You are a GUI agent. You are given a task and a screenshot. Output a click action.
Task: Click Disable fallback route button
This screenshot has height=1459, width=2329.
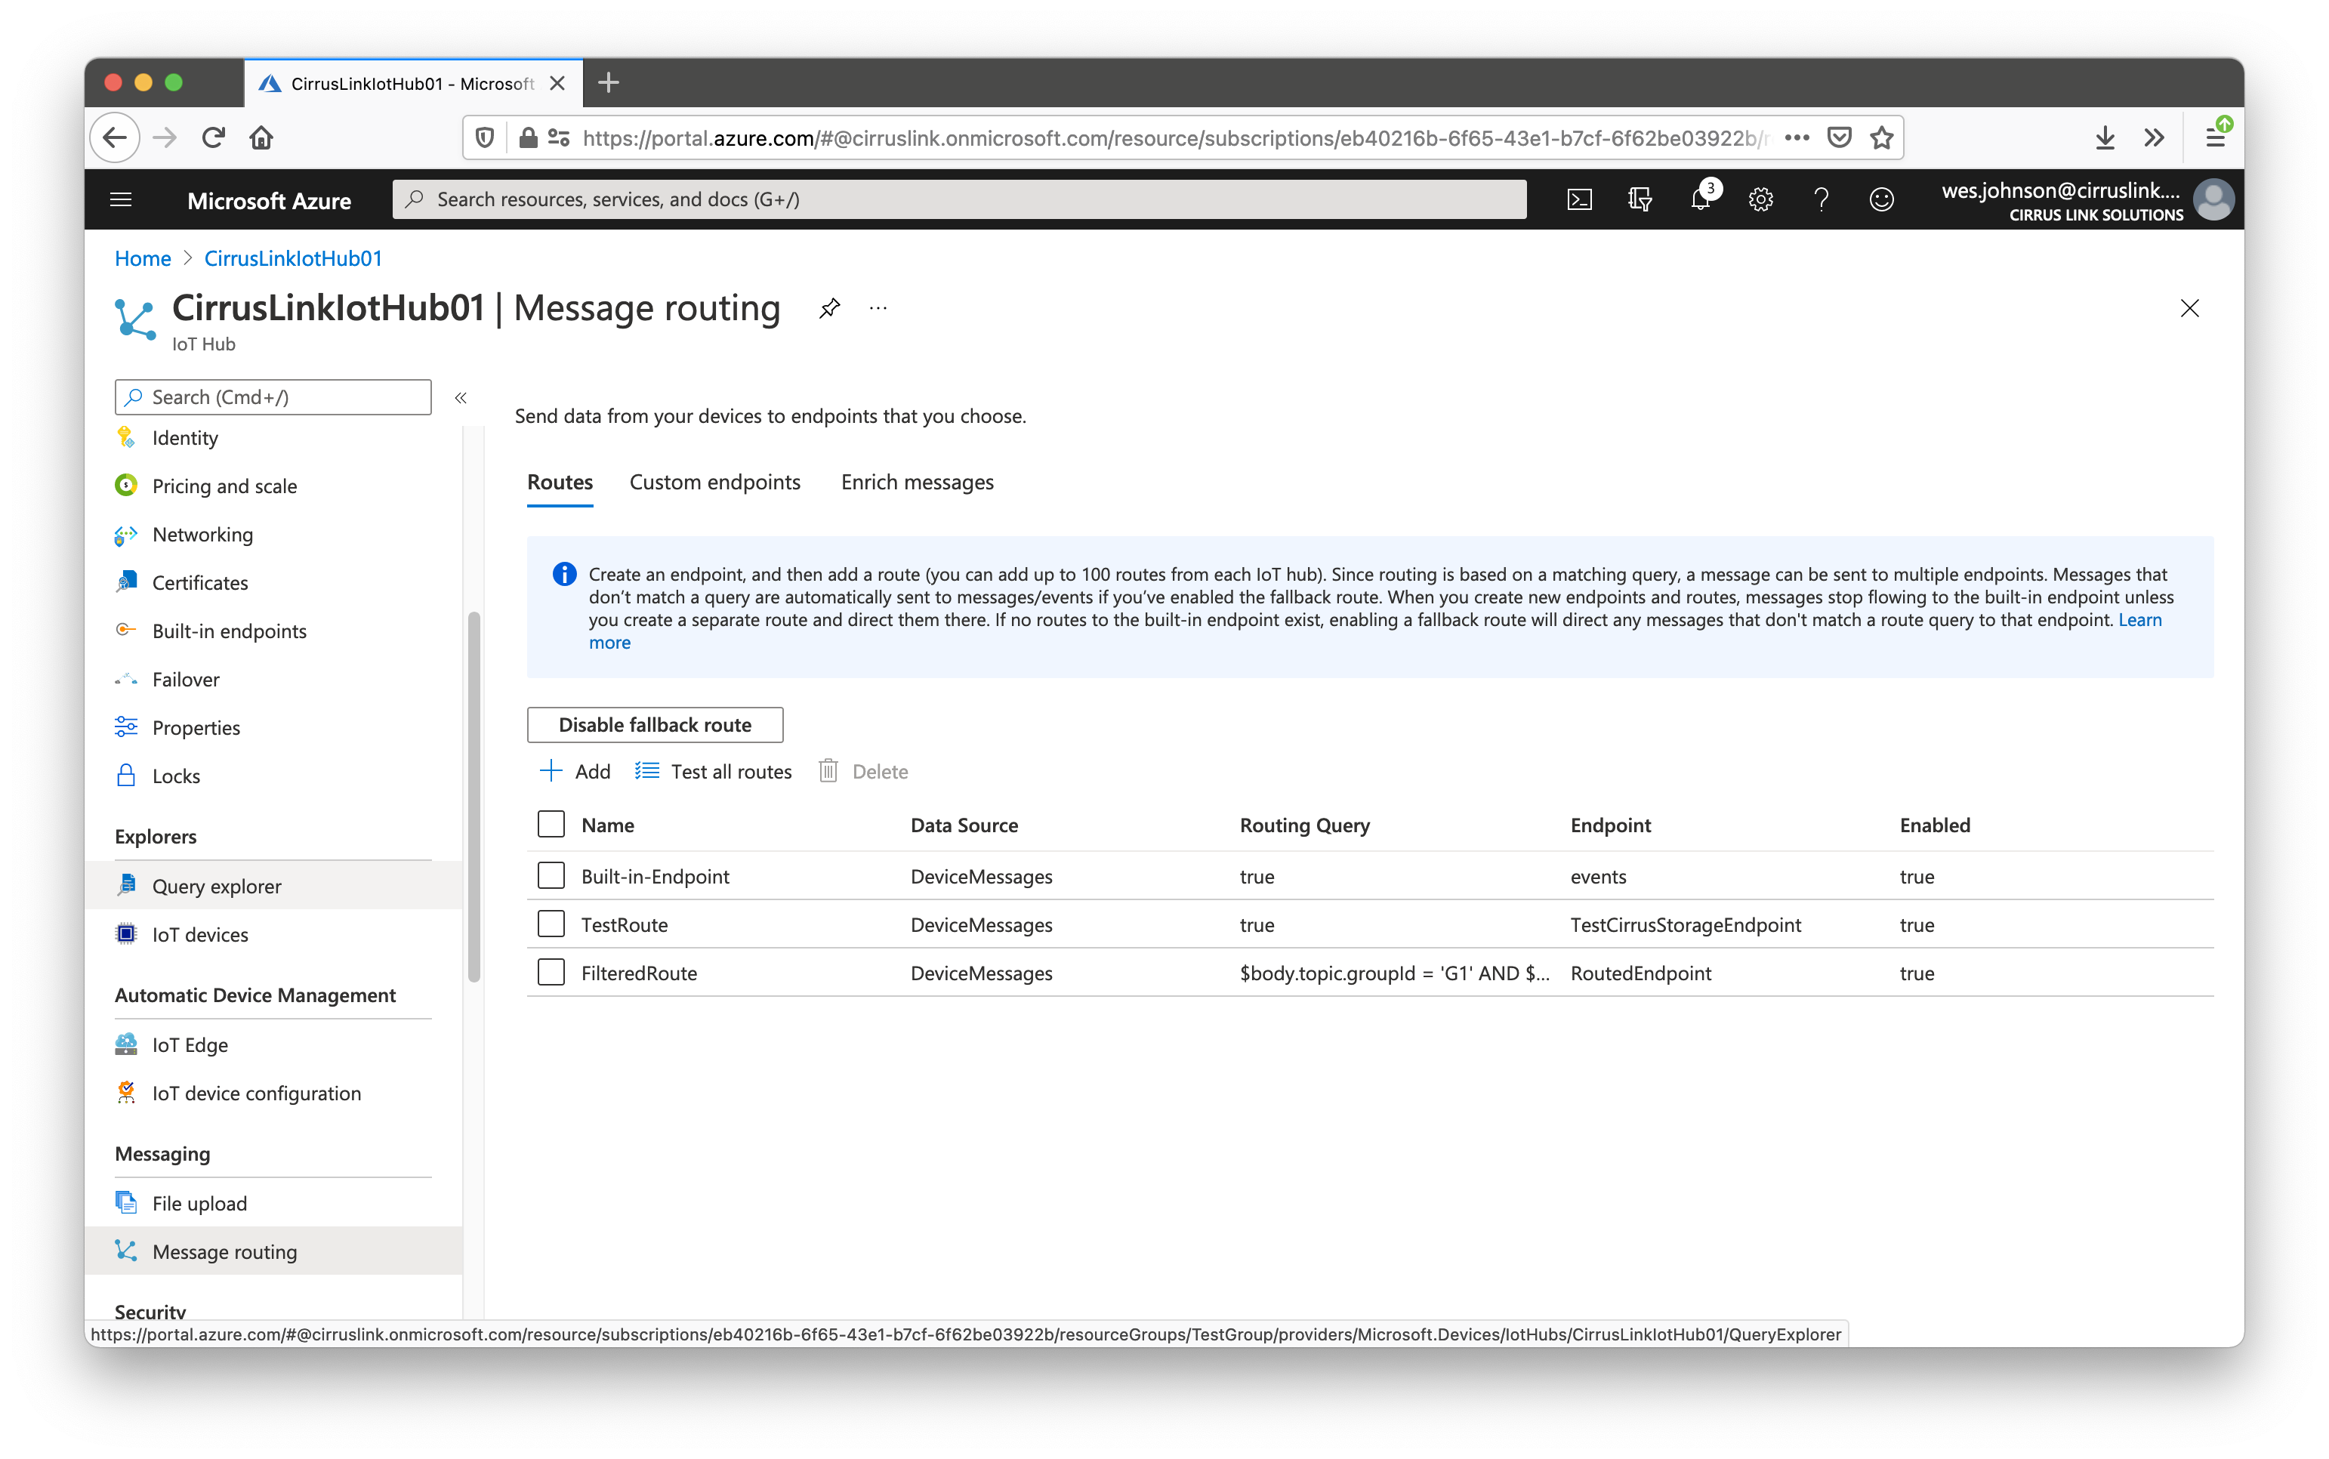tap(655, 725)
